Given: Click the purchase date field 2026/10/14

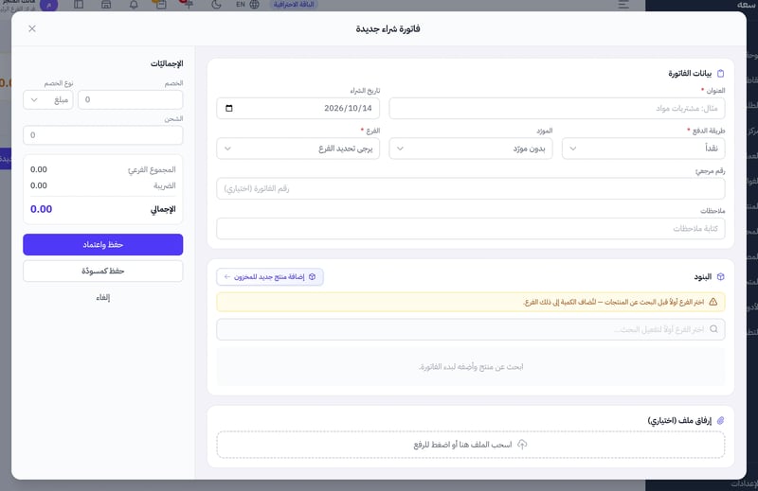Looking at the screenshot, I should coord(298,108).
